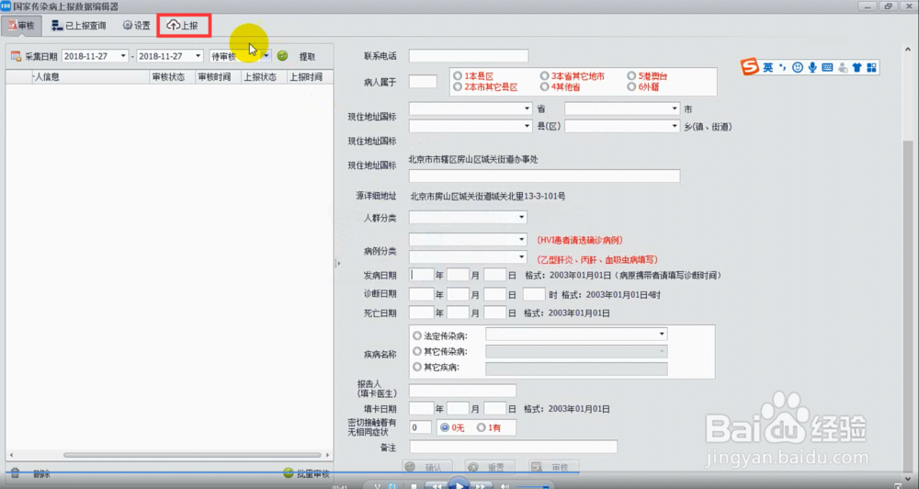
Task: Click the video player volume slider
Action: click(x=532, y=486)
